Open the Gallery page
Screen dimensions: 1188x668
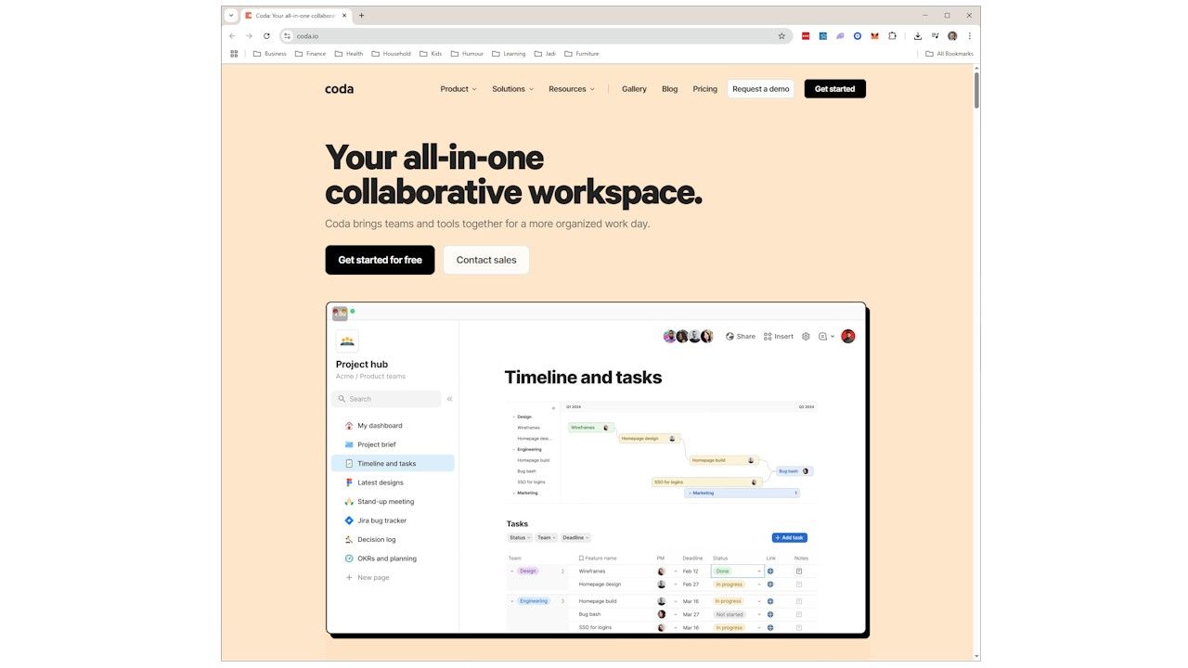click(634, 89)
